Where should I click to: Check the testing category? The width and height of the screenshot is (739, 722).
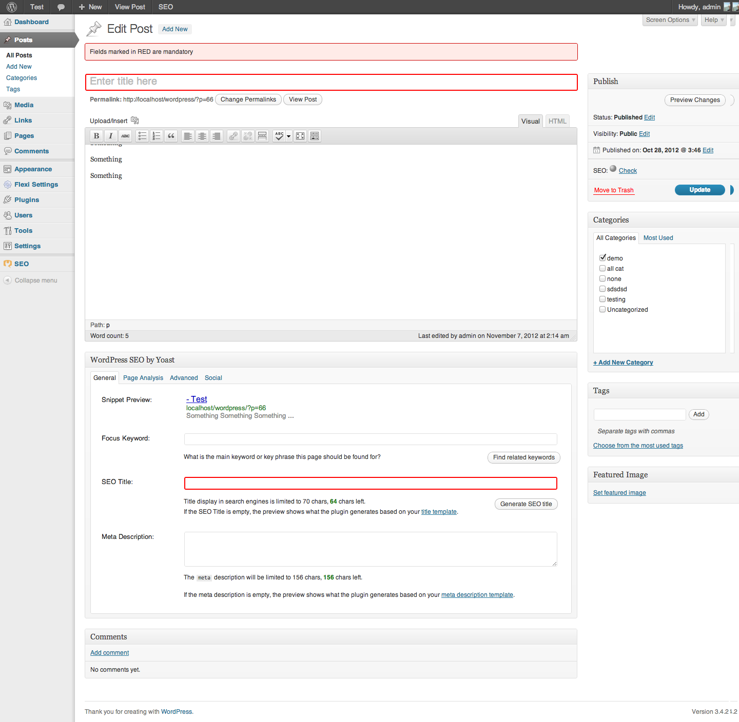tap(602, 299)
